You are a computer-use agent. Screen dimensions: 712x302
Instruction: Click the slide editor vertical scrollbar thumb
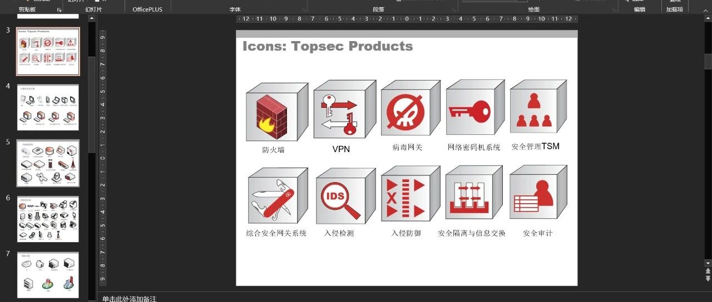(708, 61)
